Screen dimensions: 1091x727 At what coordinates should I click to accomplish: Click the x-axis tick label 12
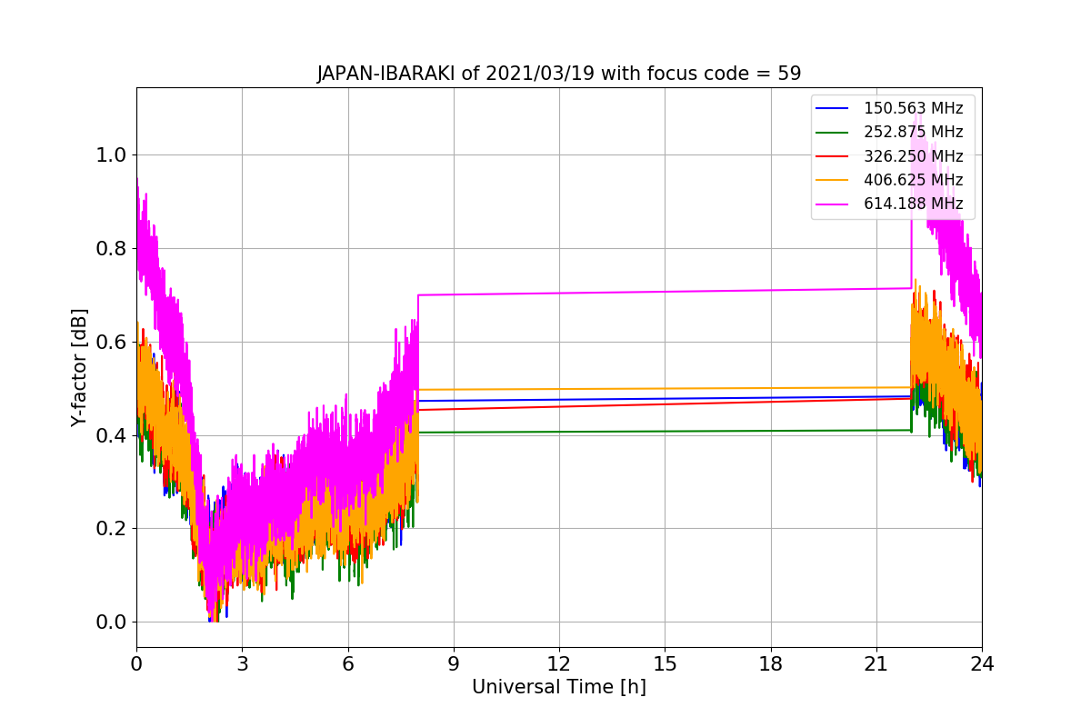[x=559, y=663]
